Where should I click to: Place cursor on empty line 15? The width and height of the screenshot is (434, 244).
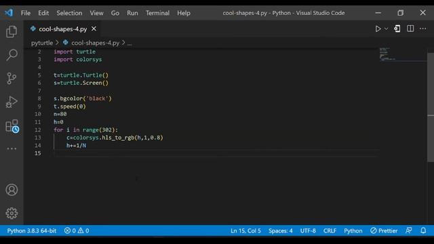coord(216,153)
